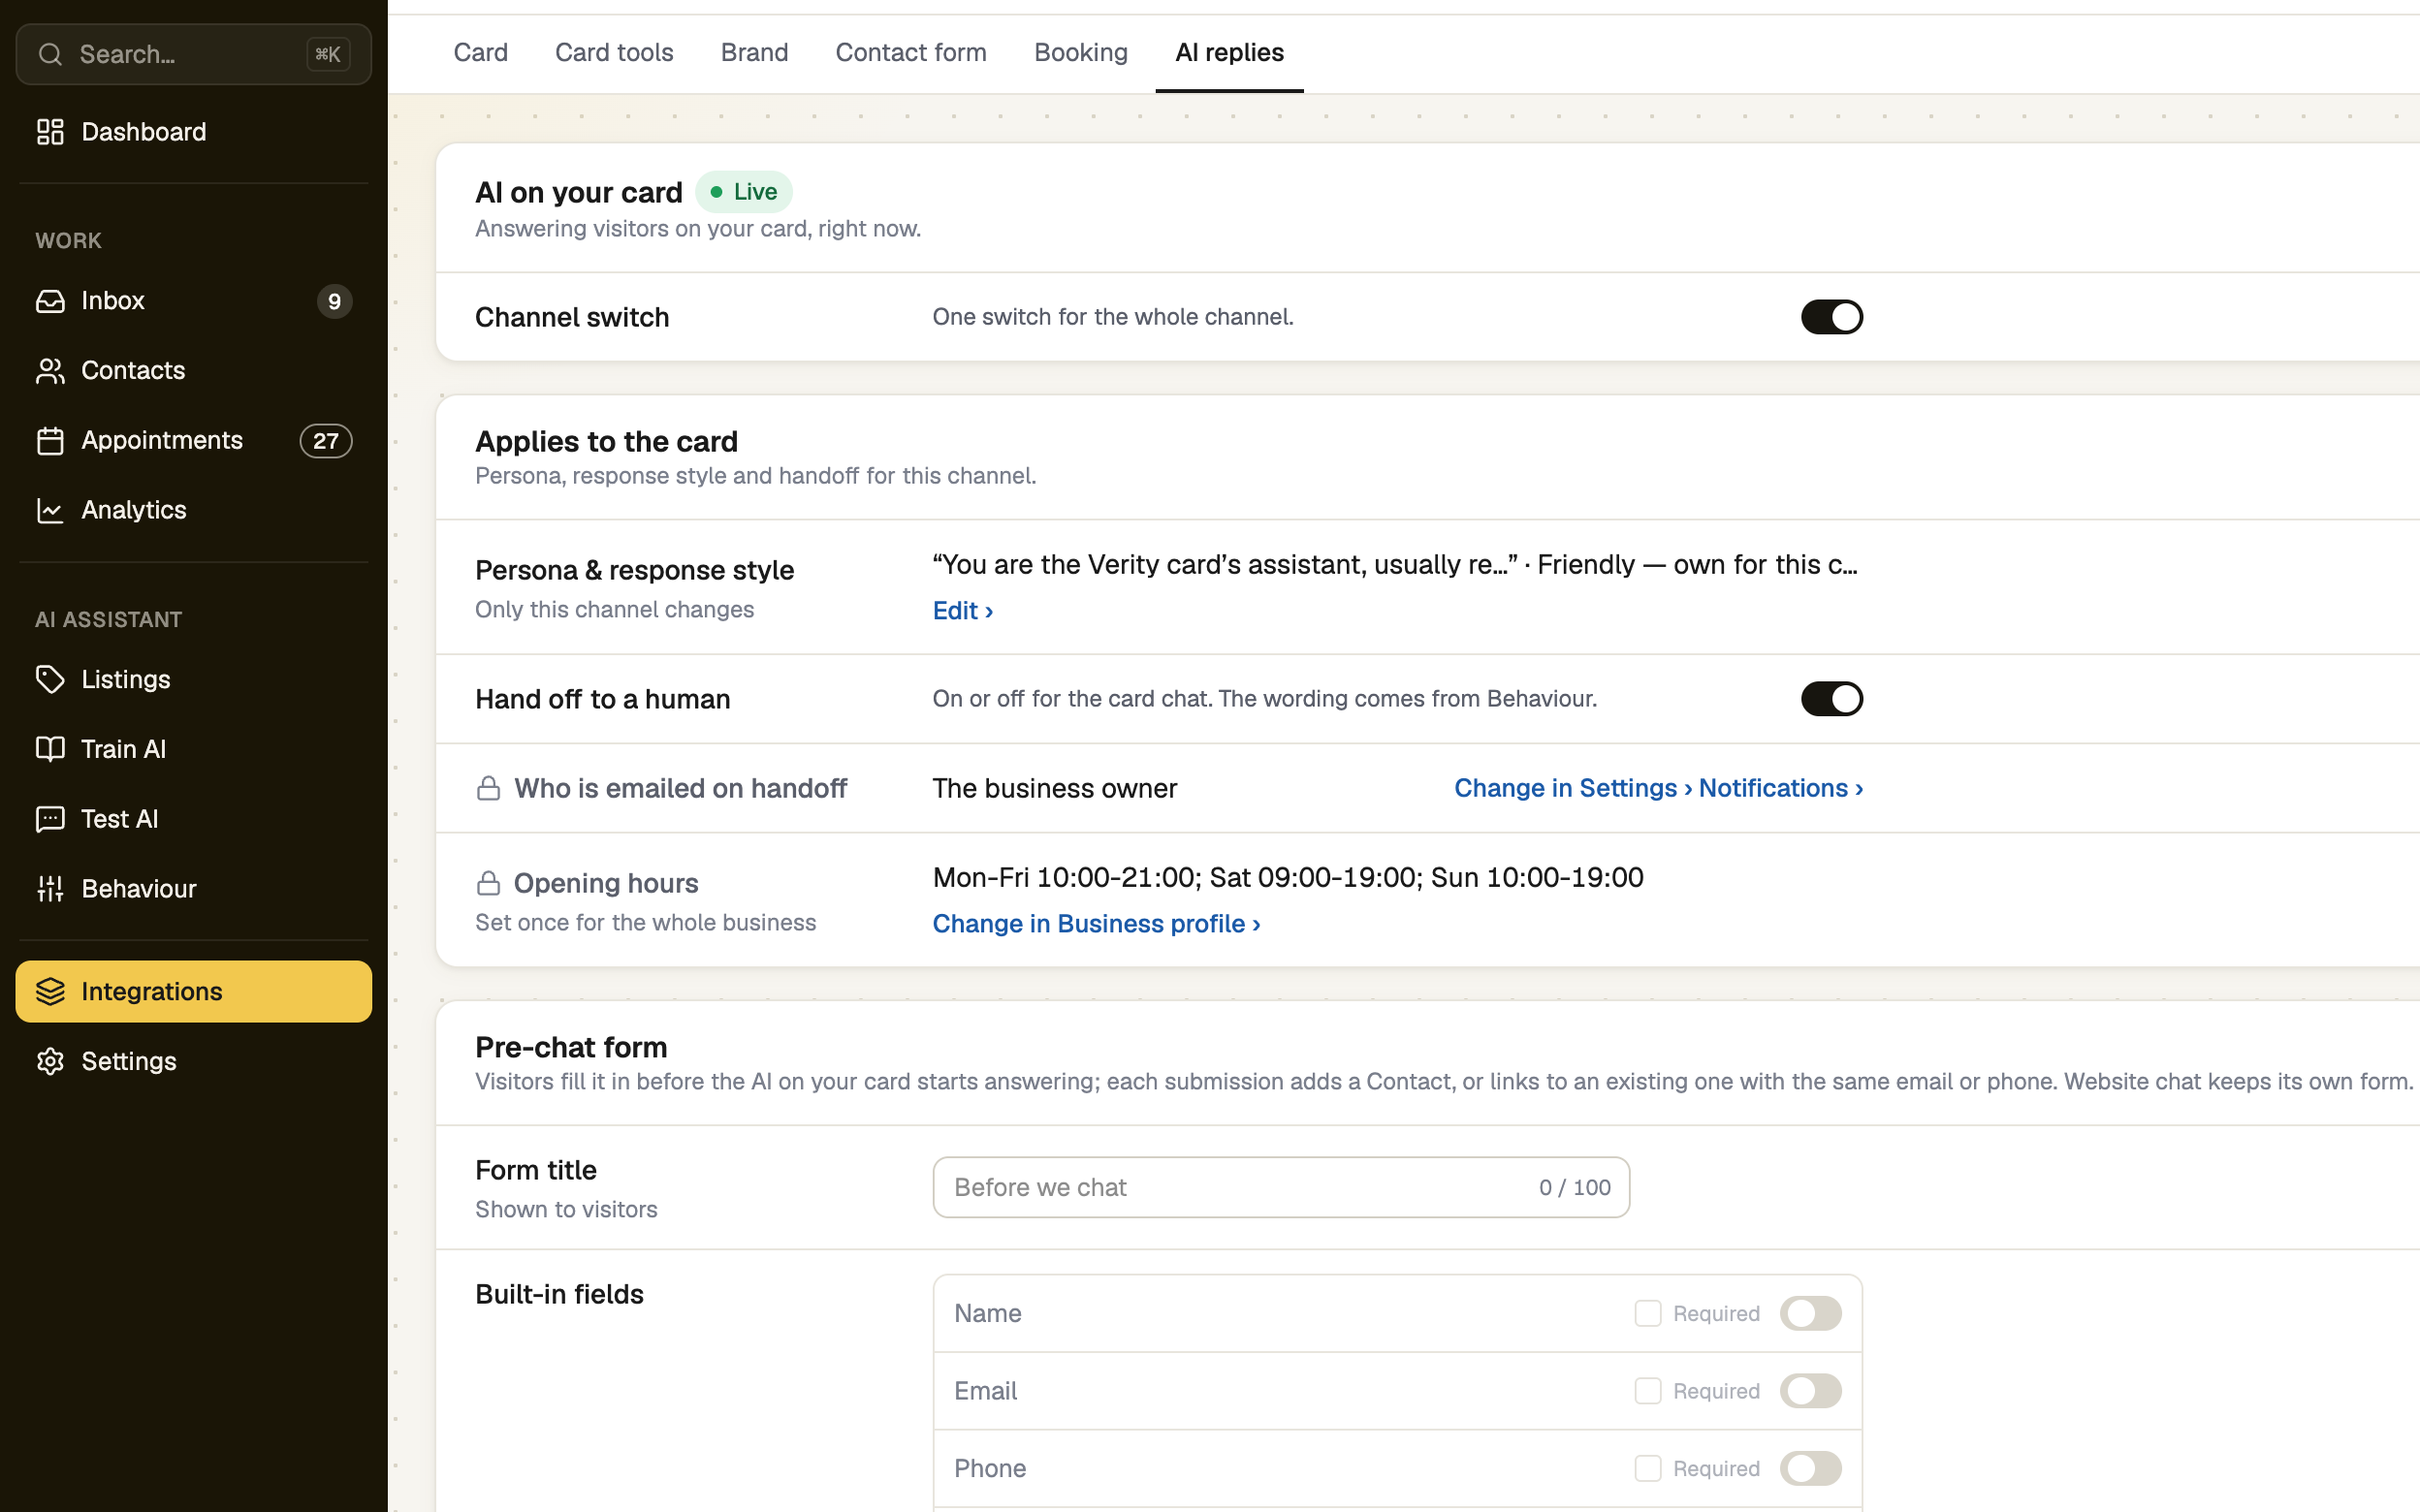Click Edit under Persona & response style
The image size is (2420, 1512).
(x=963, y=611)
